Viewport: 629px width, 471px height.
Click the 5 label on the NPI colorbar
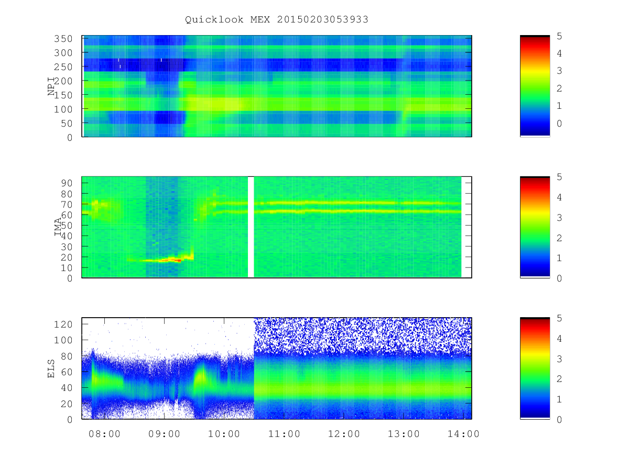click(x=560, y=36)
